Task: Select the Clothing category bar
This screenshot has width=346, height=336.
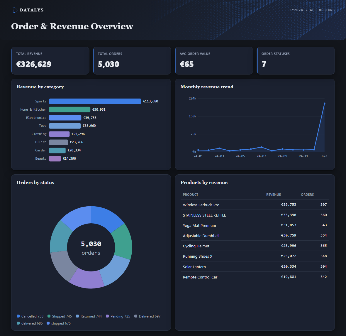Action: tap(59, 134)
